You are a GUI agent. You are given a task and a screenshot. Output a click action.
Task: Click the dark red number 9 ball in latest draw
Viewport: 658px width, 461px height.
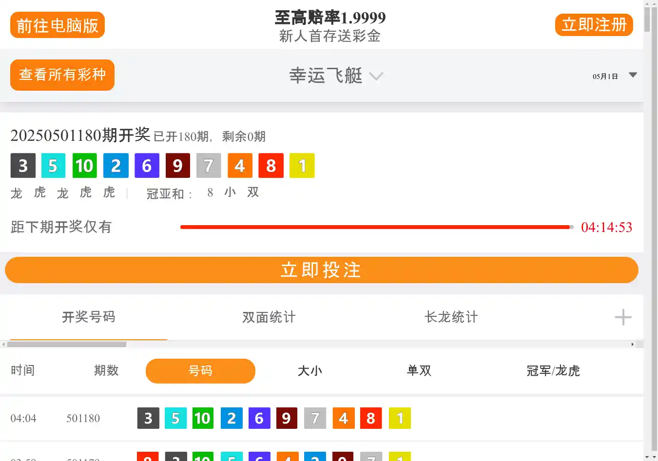(177, 166)
